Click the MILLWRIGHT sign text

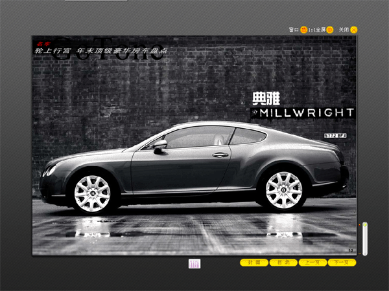pos(307,113)
